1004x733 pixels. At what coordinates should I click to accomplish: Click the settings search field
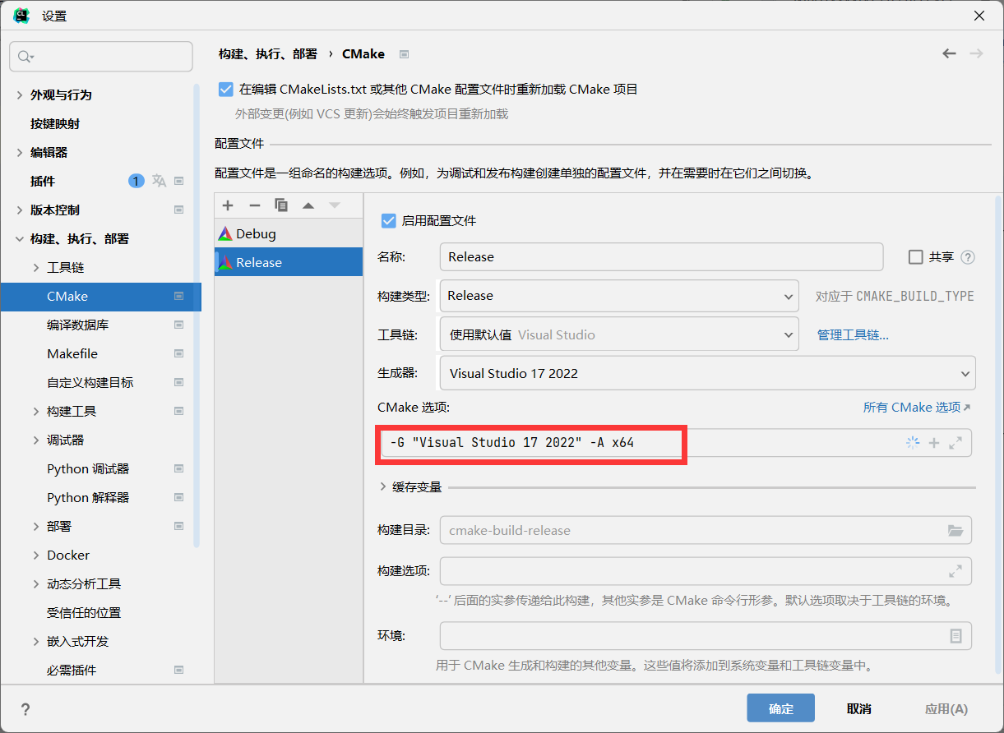pos(101,57)
